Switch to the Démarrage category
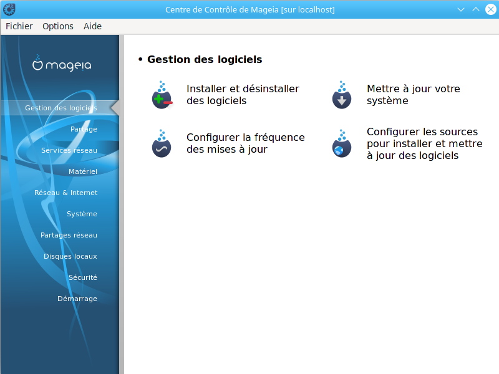499x374 pixels. point(77,299)
